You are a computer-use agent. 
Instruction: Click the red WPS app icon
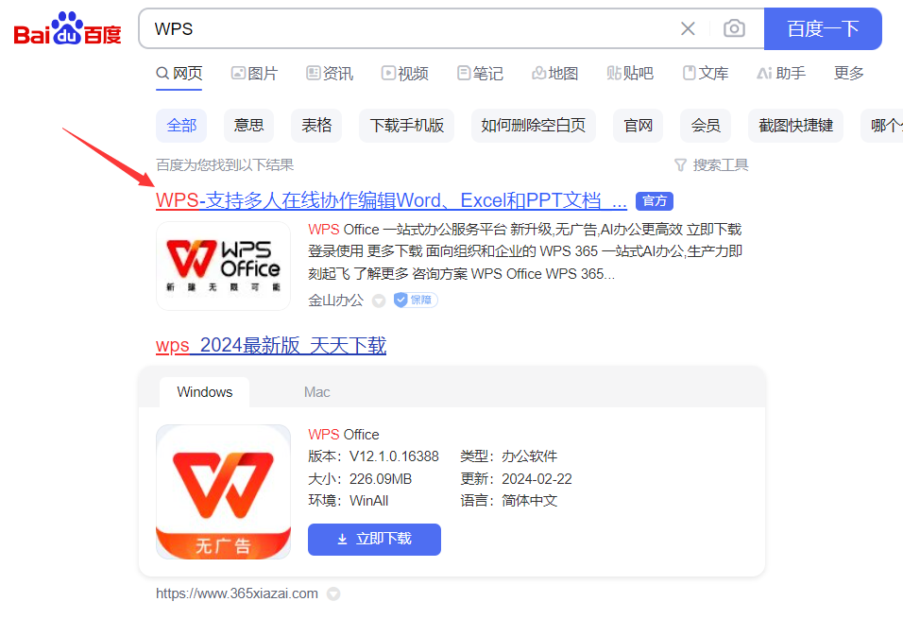pos(223,491)
